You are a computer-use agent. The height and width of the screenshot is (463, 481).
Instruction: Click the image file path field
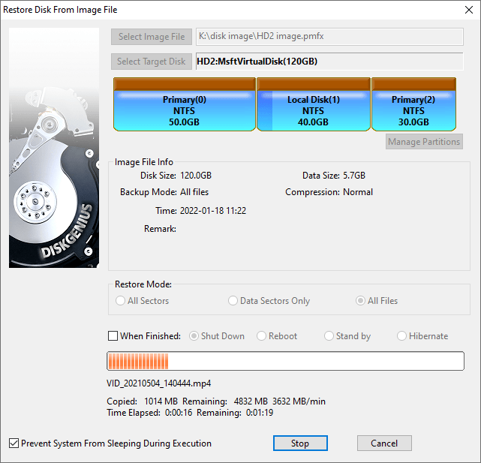click(328, 37)
